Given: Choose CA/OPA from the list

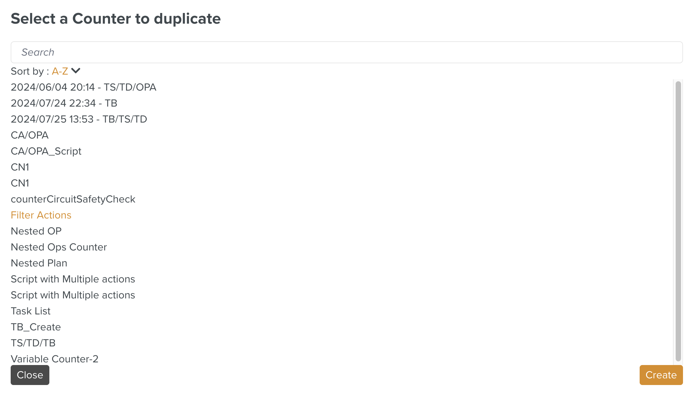Looking at the screenshot, I should [x=30, y=135].
